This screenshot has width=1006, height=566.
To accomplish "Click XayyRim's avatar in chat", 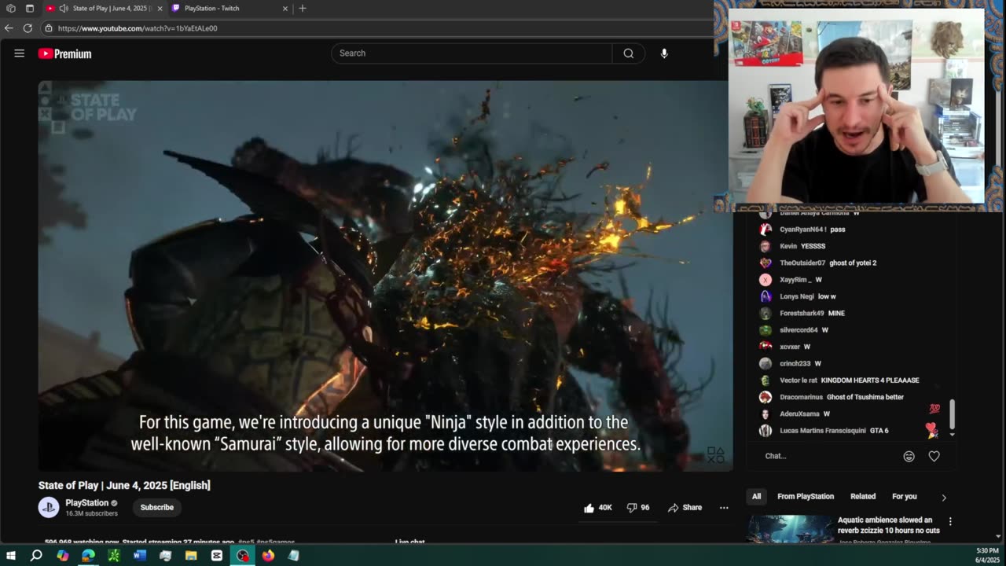I will tap(766, 280).
